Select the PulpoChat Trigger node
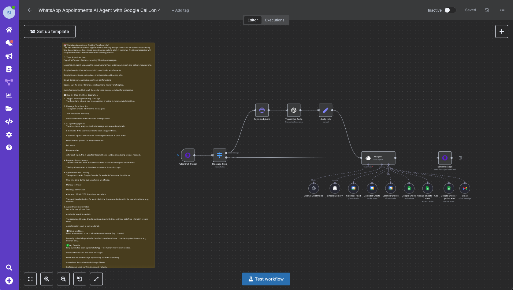The height and width of the screenshot is (290, 513). [x=188, y=155]
